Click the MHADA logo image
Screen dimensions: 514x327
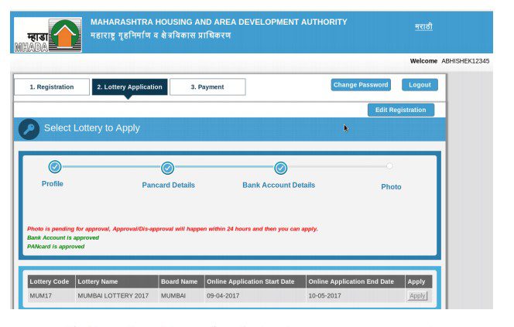pos(48,35)
